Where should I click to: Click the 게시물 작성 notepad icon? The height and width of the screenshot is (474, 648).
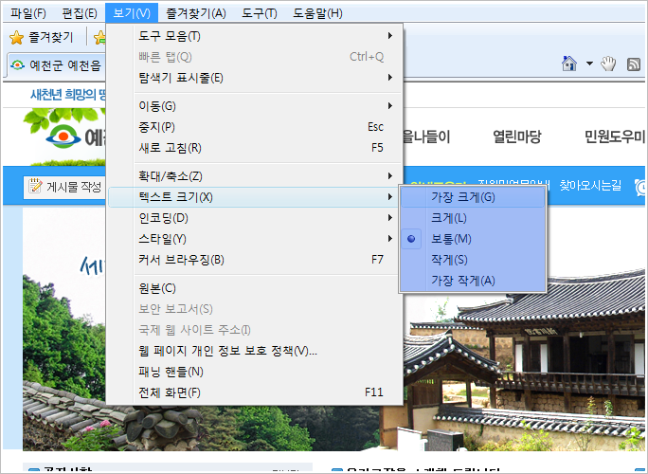tap(35, 187)
